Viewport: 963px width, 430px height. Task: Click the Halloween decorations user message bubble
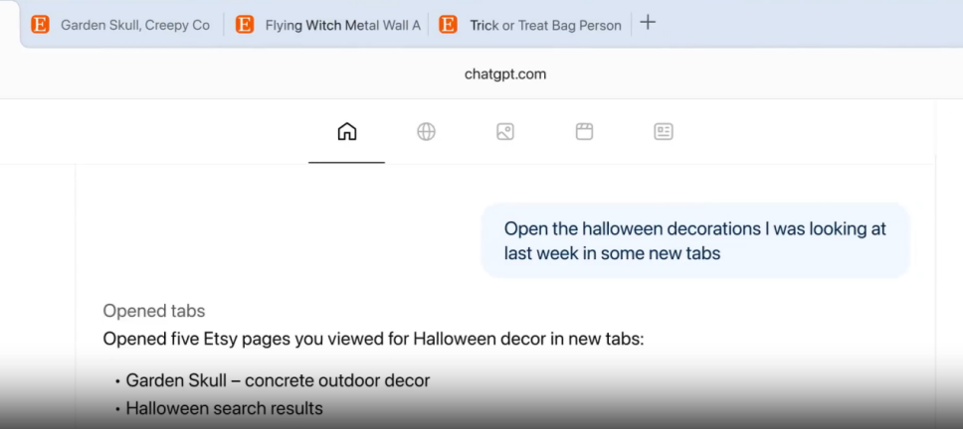[x=694, y=241]
